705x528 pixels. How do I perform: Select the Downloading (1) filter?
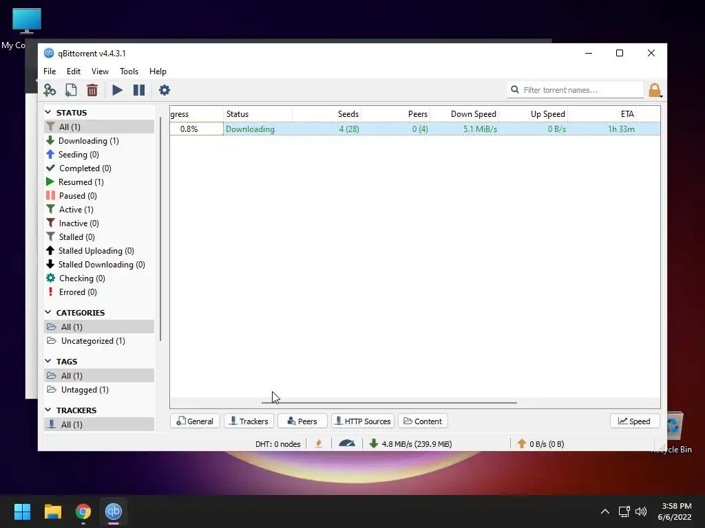click(x=99, y=140)
